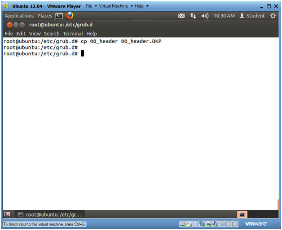This screenshot has width=282, height=230.
Task: Click the show desktop icon in bottom panel
Action: [x=7, y=214]
